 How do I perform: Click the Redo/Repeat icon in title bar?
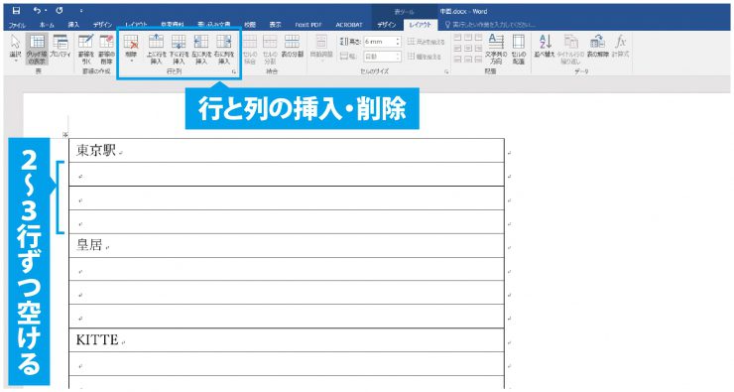[x=60, y=10]
